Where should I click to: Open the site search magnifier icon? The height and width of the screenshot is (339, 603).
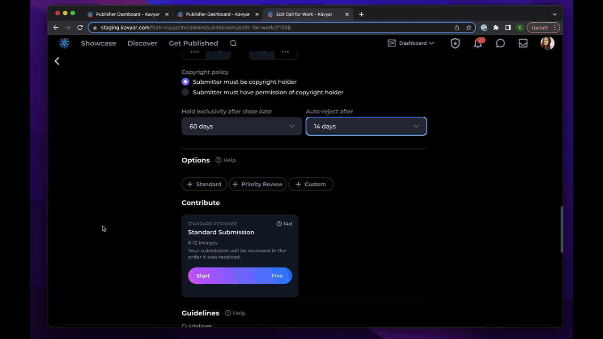pos(233,43)
